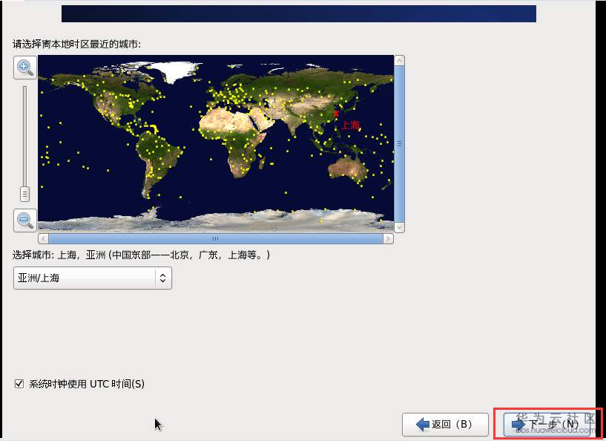
Task: Click the vertical scrollbar thumb beside map
Action: (x=400, y=144)
